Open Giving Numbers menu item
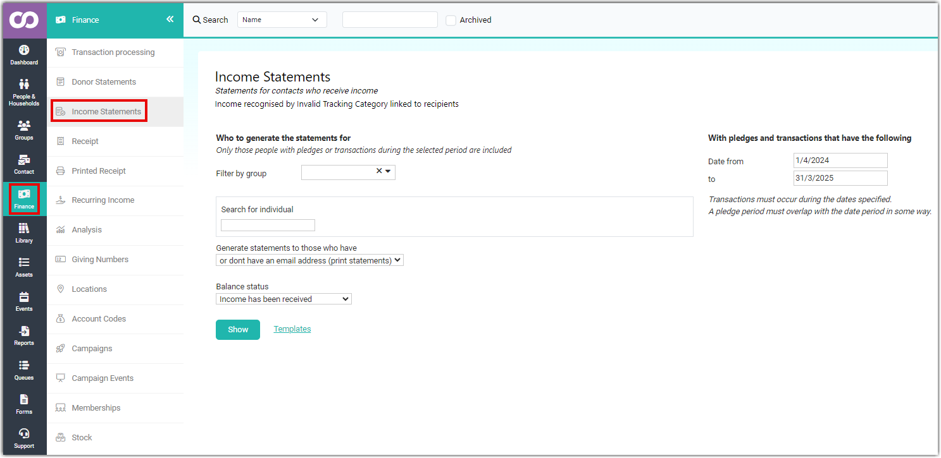This screenshot has width=941, height=458. click(115, 260)
